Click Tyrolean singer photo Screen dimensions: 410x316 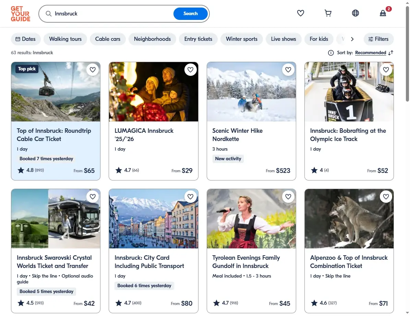pos(251,219)
